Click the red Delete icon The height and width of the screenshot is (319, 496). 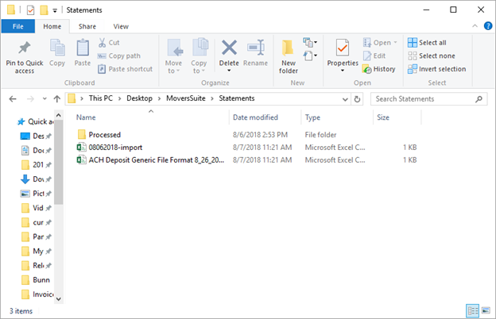click(229, 49)
